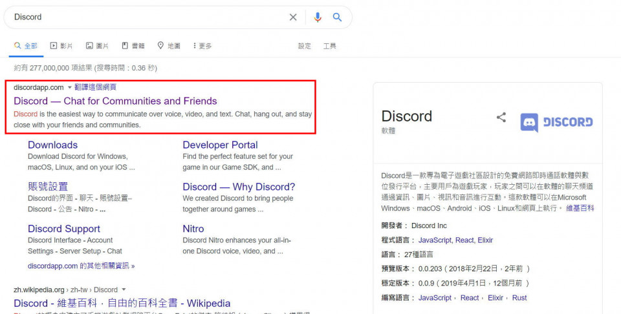Expand dropdown arrow beside discordapp.com
Viewport: 621px width, 314px height.
pos(69,87)
